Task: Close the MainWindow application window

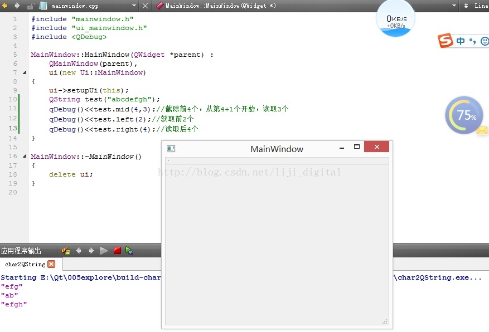Action: click(x=377, y=147)
